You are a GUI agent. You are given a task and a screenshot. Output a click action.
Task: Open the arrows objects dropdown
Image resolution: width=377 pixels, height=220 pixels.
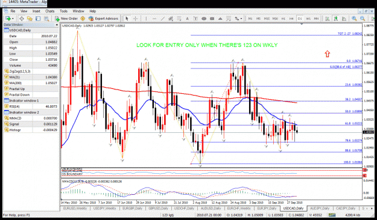(x=238, y=19)
